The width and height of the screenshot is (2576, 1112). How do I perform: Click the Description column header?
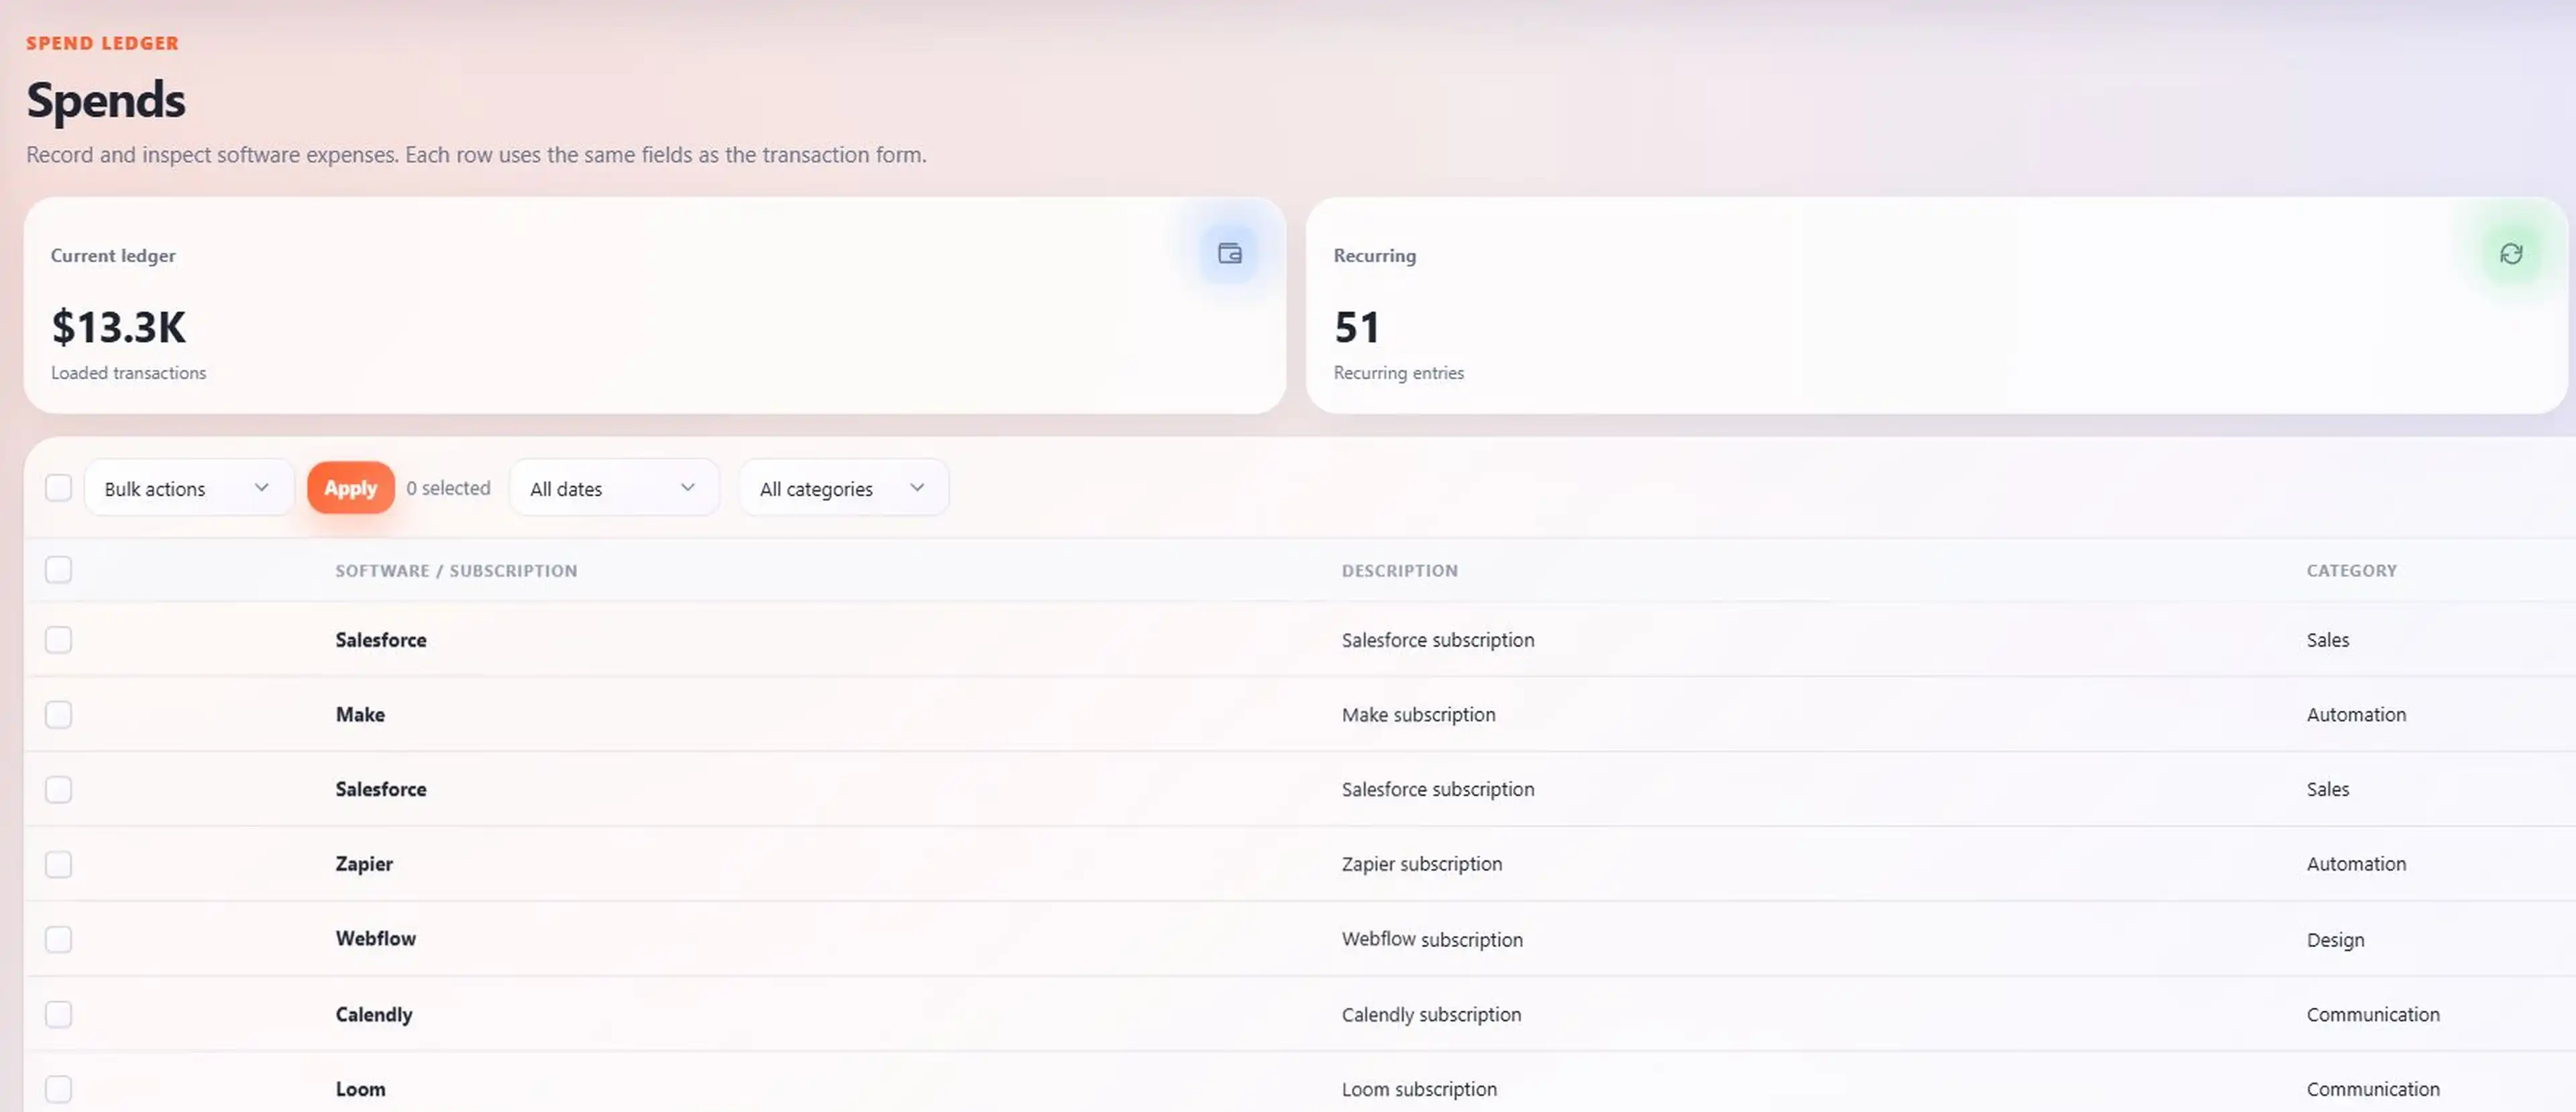(1399, 571)
